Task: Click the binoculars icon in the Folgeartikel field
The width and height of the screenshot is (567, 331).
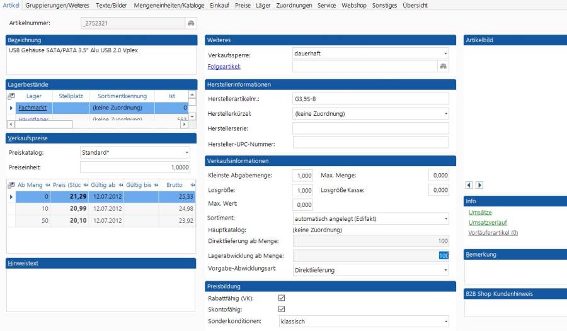Action: [x=443, y=67]
